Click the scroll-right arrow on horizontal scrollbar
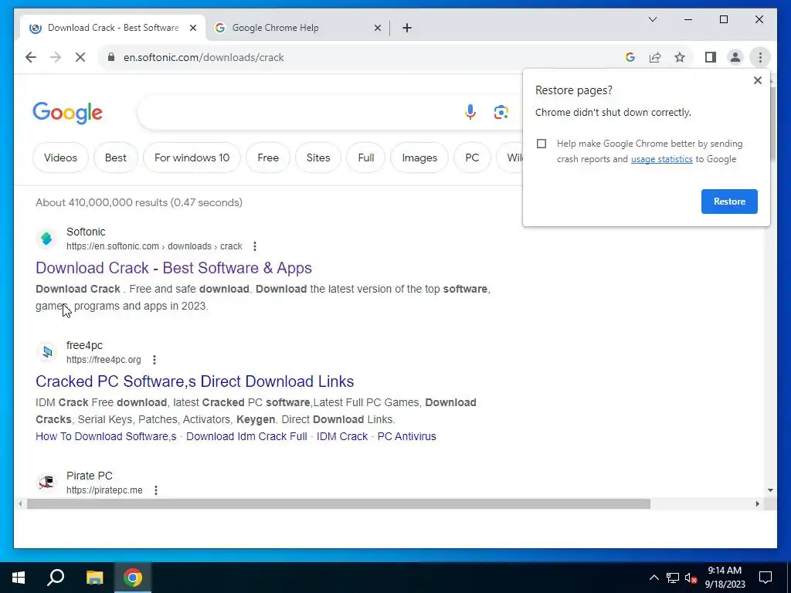Screen dimensions: 791x593 [x=757, y=503]
